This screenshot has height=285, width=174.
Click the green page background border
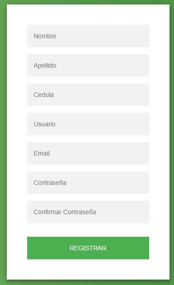pyautogui.click(x=3, y=142)
